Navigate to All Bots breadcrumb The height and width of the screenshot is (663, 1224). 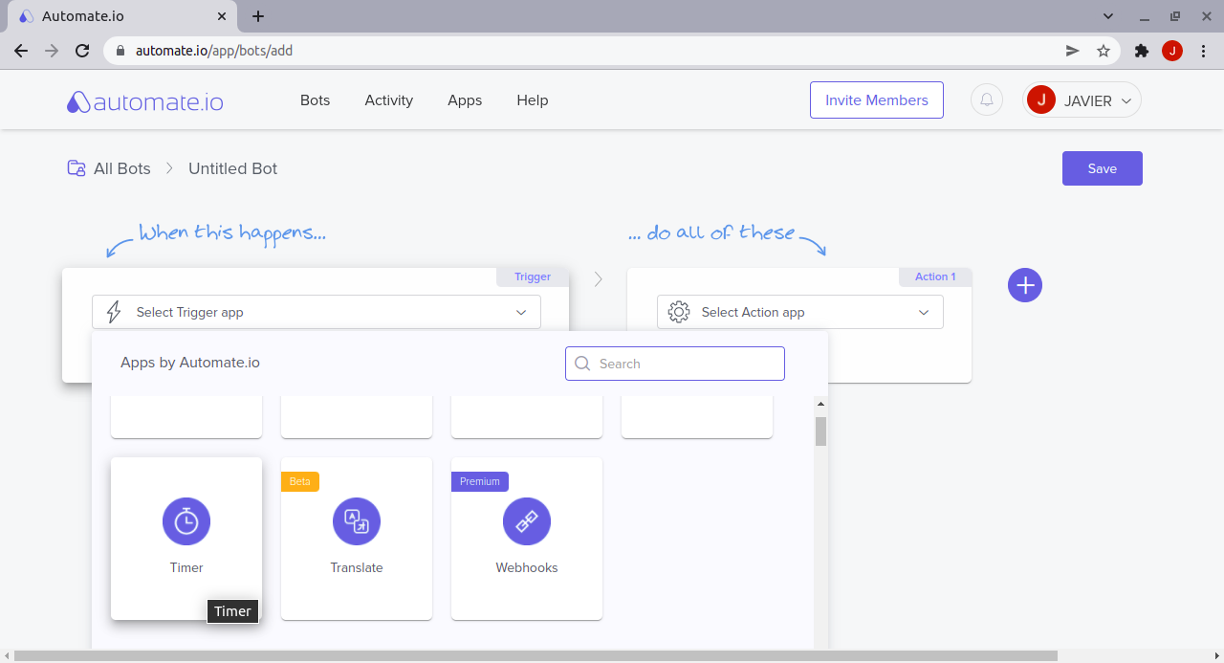point(122,168)
